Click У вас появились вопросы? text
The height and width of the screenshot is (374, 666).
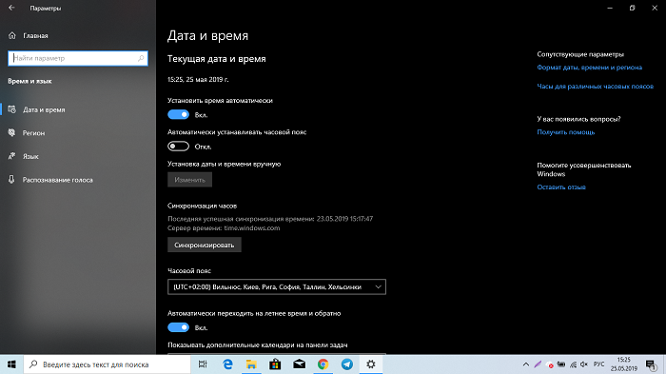coord(578,119)
